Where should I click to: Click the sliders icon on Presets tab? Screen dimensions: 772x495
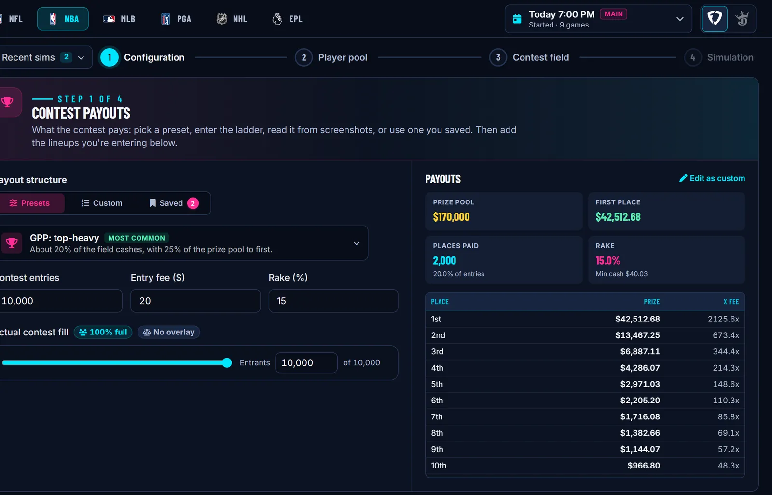click(14, 203)
